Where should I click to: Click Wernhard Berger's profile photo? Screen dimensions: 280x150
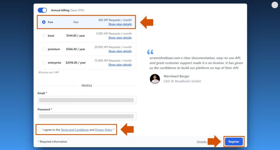click(x=155, y=79)
